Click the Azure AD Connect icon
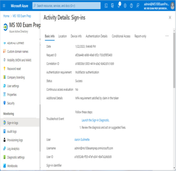The height and width of the screenshot is (172, 176). pyautogui.click(x=4, y=43)
